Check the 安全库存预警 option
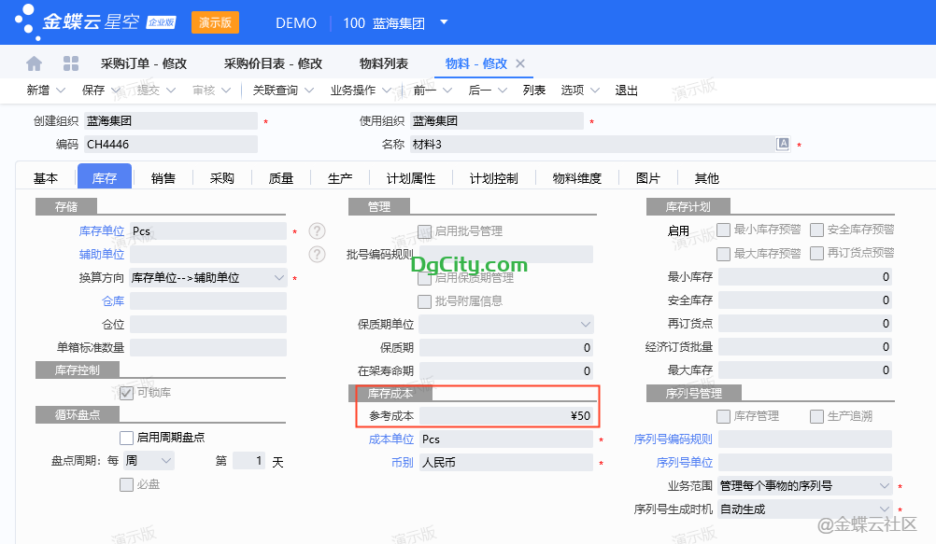Viewport: 936px width, 544px height. tap(816, 230)
